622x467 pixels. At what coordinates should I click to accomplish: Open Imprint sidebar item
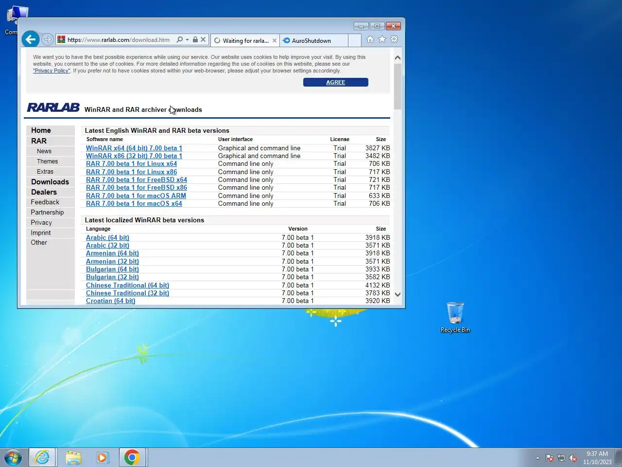41,233
